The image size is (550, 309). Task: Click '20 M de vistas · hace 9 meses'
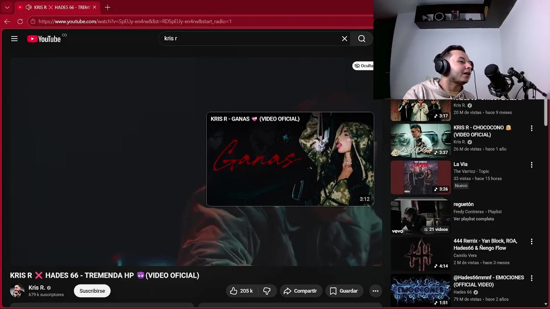[x=483, y=112]
